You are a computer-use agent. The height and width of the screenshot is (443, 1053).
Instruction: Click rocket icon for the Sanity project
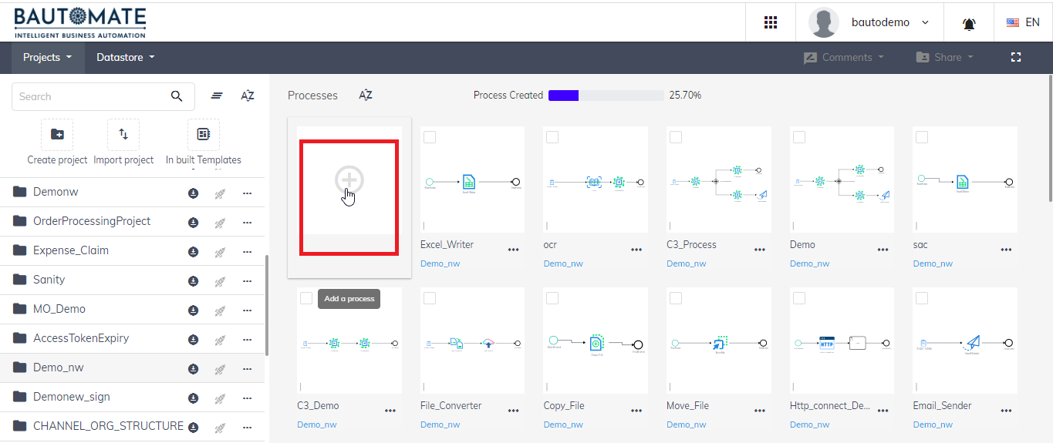pyautogui.click(x=220, y=280)
